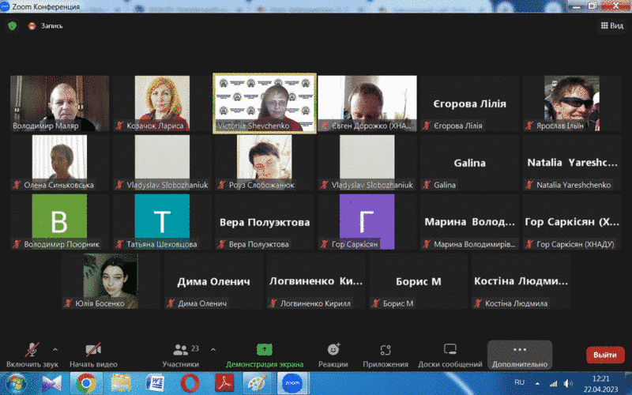Open the Вид view layout menu

tap(611, 25)
